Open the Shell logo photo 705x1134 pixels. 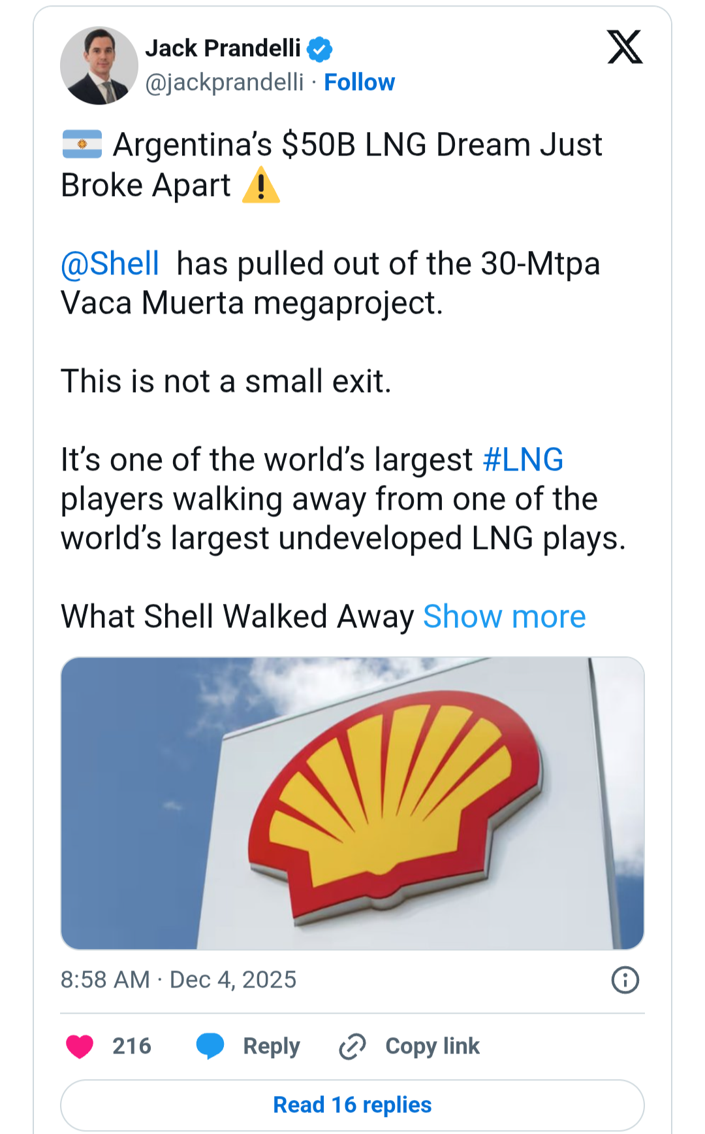click(352, 803)
